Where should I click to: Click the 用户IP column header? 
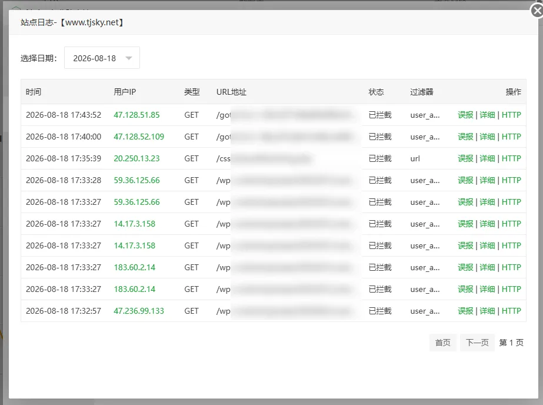pos(125,92)
